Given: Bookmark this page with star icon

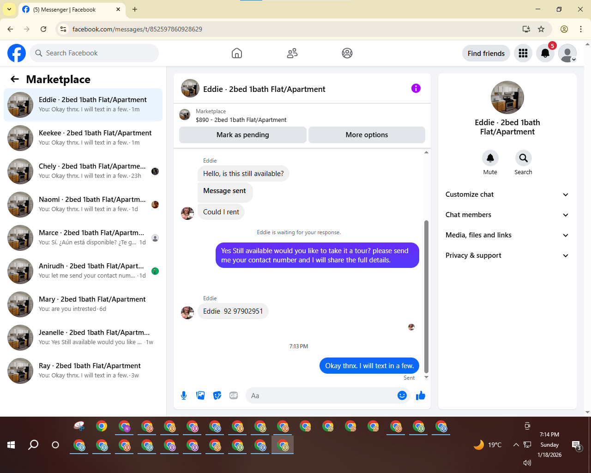Looking at the screenshot, I should point(541,29).
